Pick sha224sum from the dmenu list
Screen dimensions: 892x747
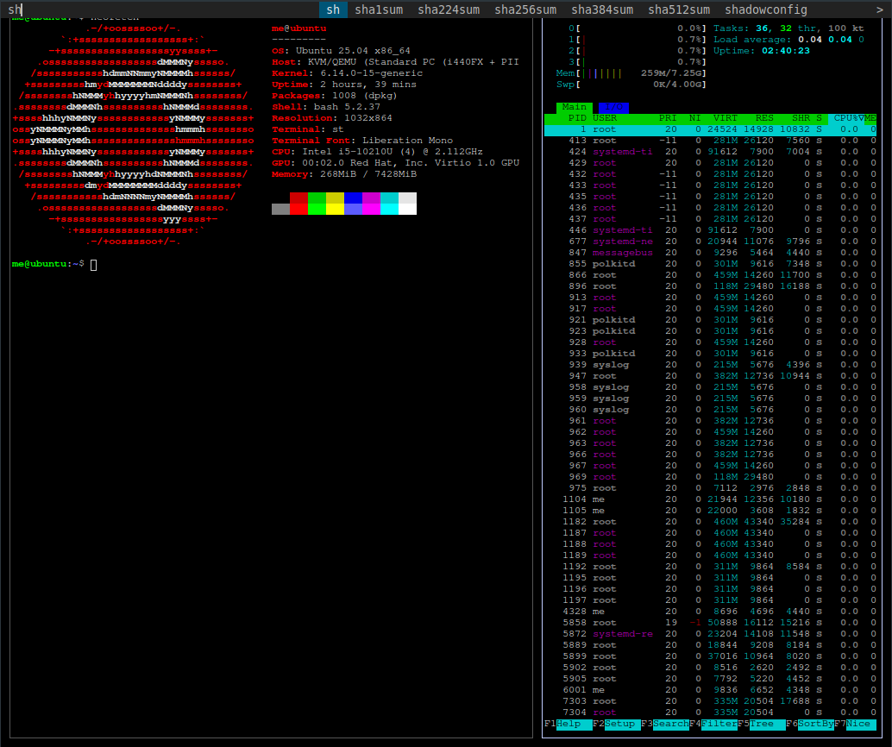point(449,9)
